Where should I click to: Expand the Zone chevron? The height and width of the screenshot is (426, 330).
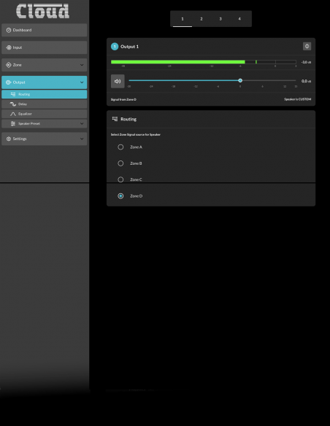pyautogui.click(x=82, y=65)
